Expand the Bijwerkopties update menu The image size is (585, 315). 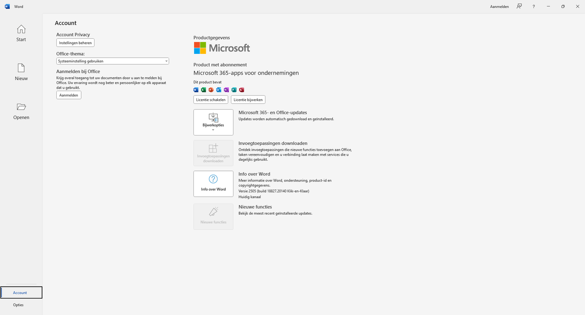213,122
